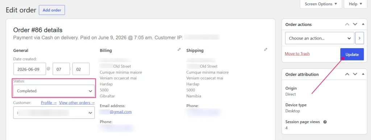The image size is (371, 140).
Task: Click the Gibraltar billing country text
Action: pos(107,96)
